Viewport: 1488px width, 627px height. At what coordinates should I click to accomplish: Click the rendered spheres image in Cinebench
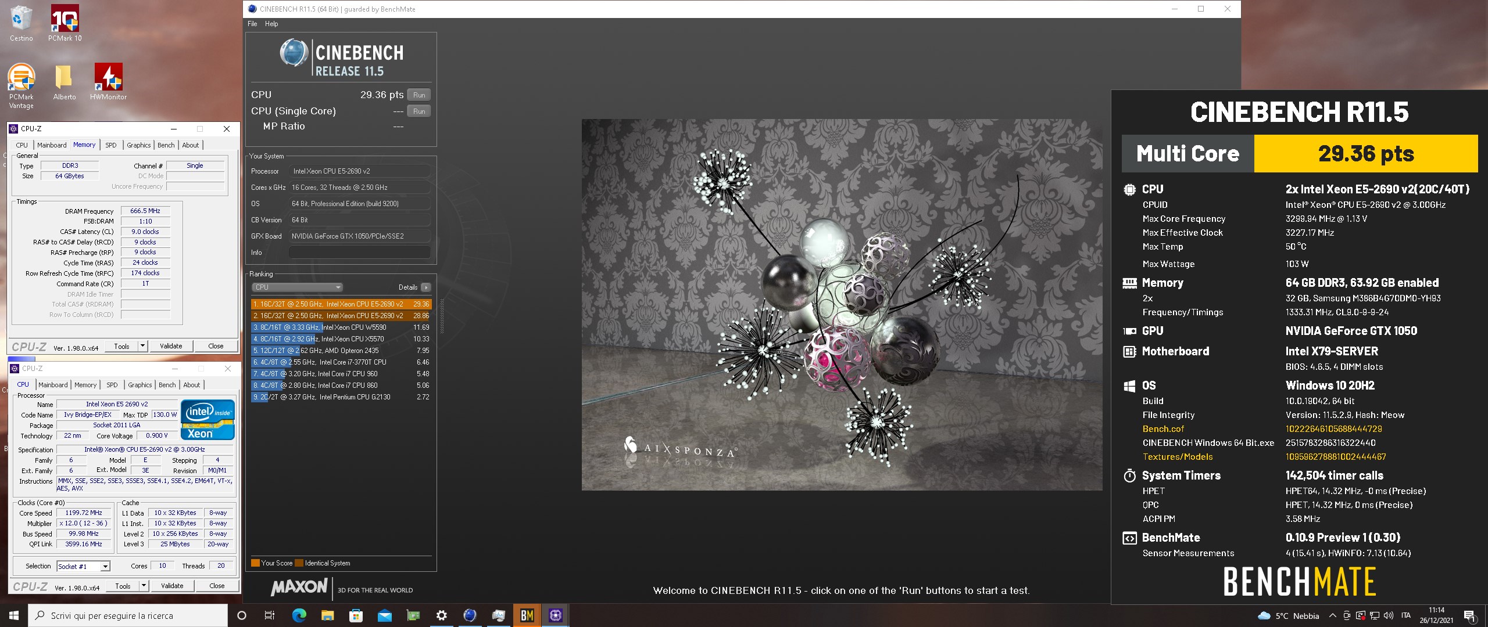tap(842, 305)
